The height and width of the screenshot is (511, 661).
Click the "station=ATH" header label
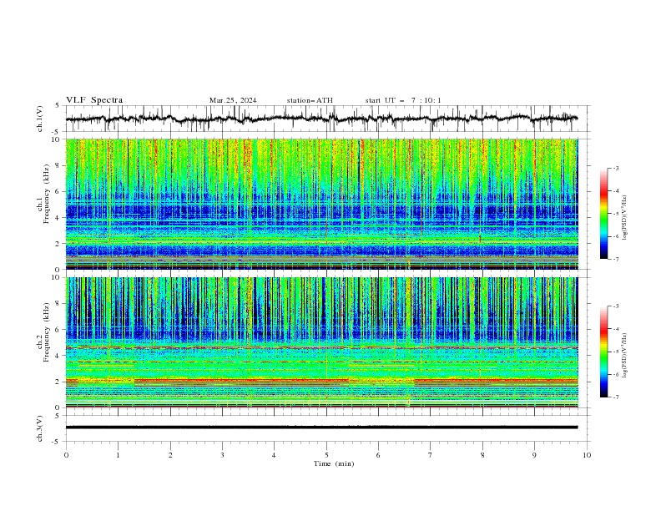click(310, 100)
